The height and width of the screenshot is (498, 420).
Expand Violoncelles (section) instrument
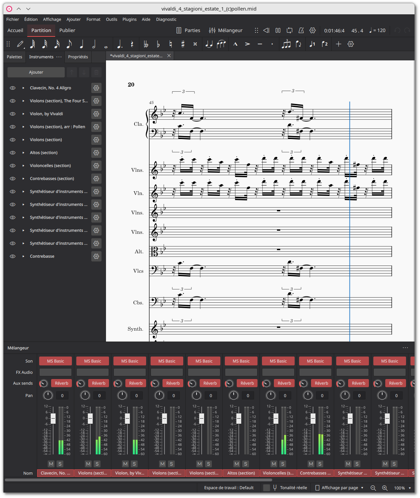pyautogui.click(x=23, y=166)
